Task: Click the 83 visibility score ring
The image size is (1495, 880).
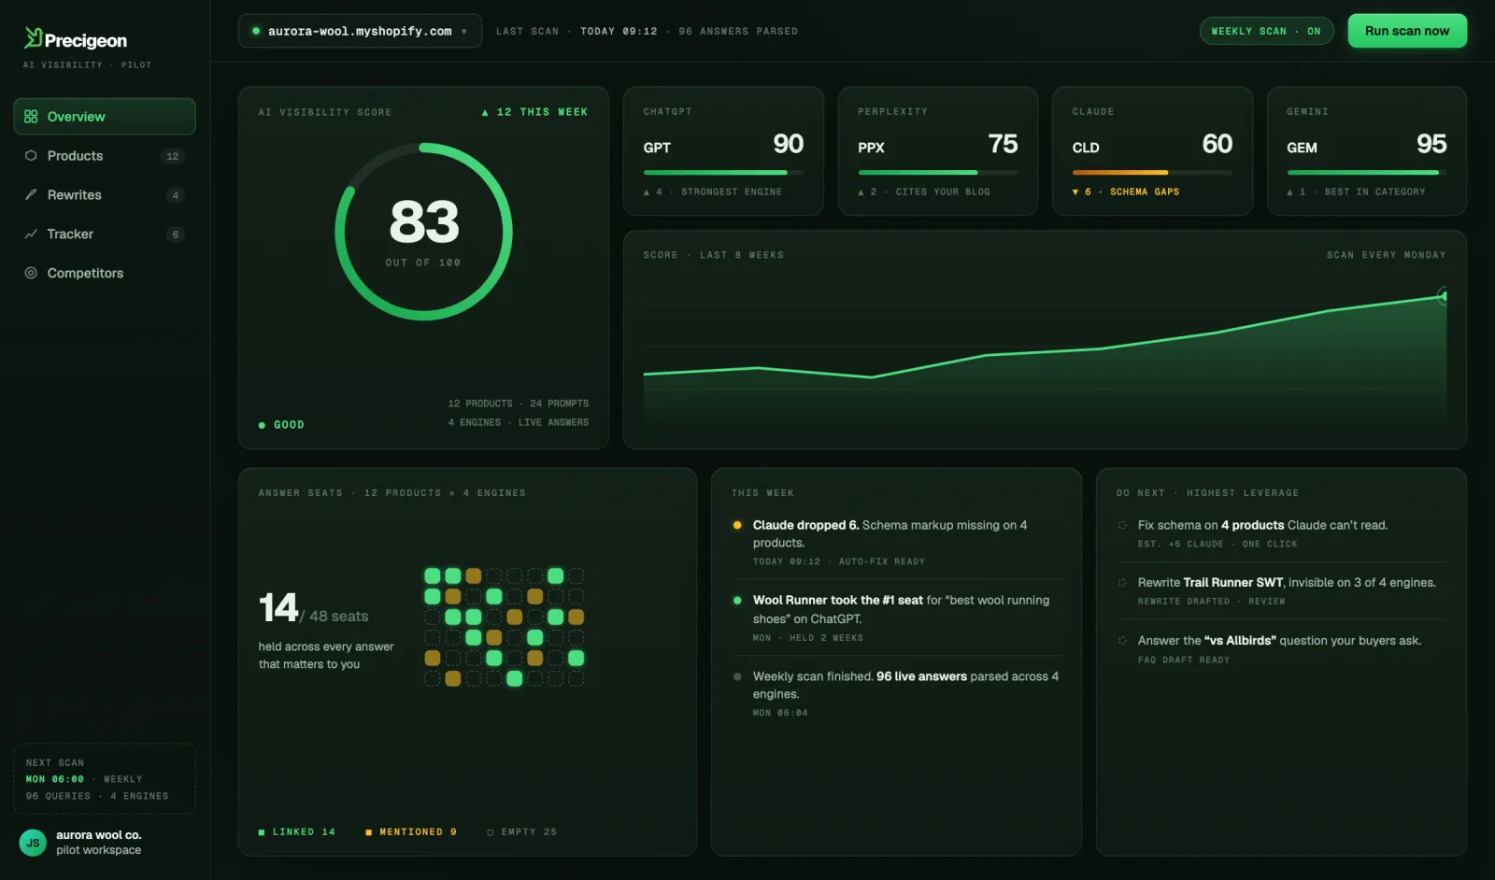Action: click(423, 232)
